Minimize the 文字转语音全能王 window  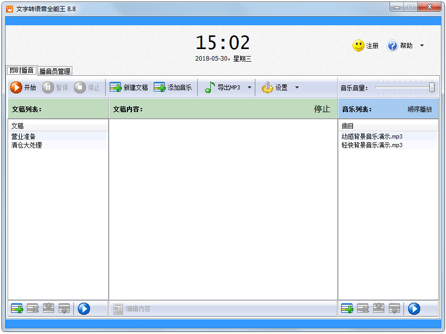[x=397, y=7]
